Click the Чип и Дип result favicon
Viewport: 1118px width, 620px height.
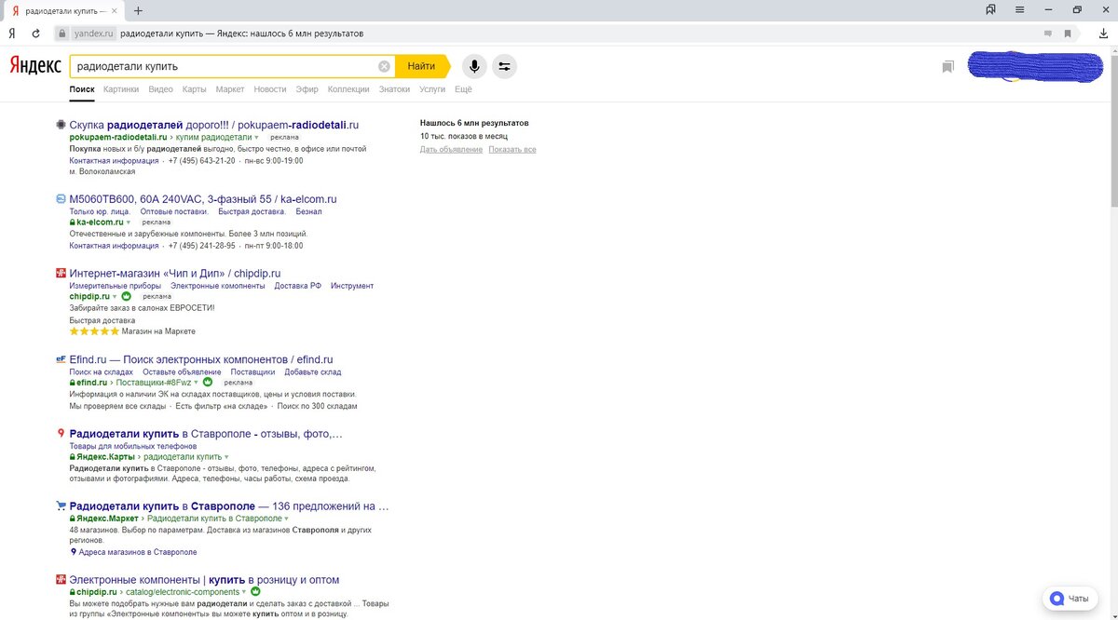coord(61,273)
